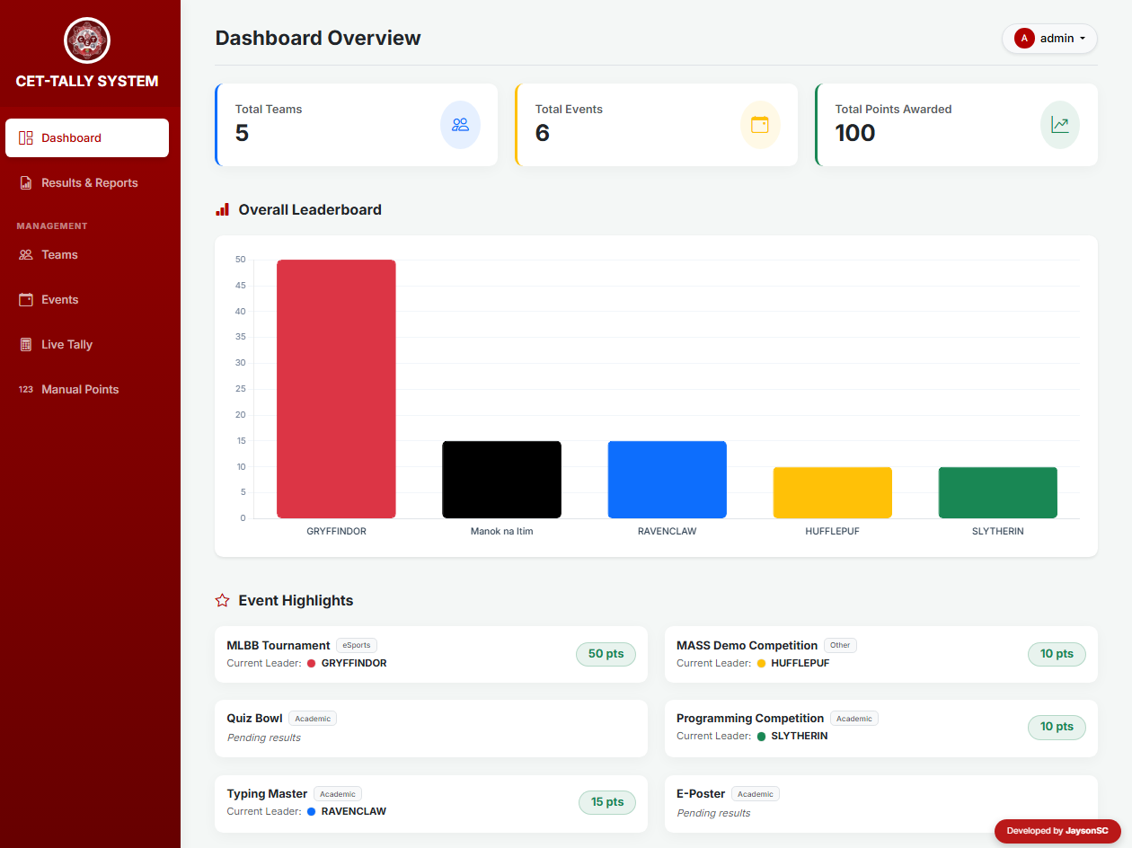Select Live Tally from the sidebar menu
This screenshot has width=1132, height=848.
[67, 344]
